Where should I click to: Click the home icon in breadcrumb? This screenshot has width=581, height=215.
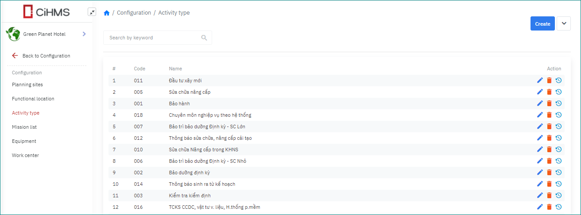coord(106,13)
